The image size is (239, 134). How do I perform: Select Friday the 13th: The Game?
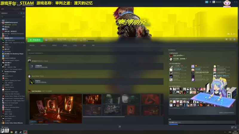[12, 94]
